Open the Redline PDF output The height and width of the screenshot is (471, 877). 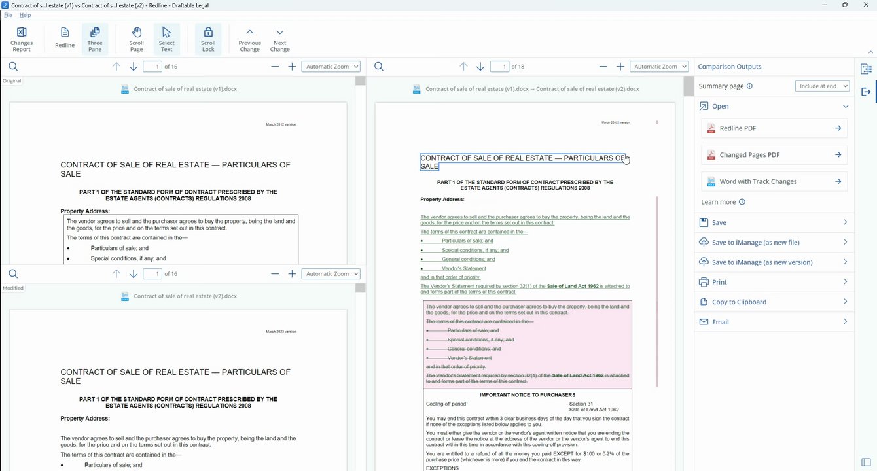(774, 128)
